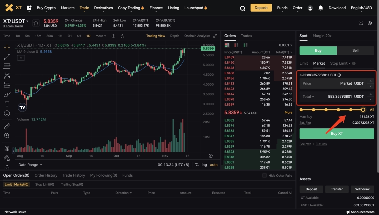Click the Total amount input field
Screen dimensions: 379x215
click(x=337, y=97)
